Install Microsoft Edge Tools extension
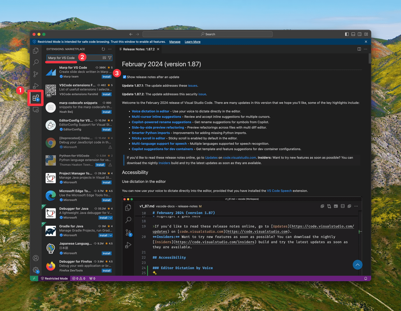This screenshot has width=401, height=311. (107, 200)
